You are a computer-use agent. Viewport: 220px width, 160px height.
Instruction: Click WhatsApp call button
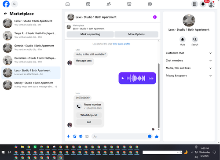point(89,115)
